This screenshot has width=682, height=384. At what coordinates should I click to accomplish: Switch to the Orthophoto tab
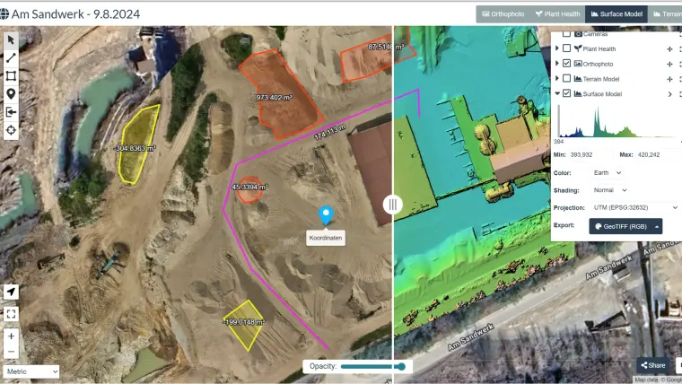(503, 14)
